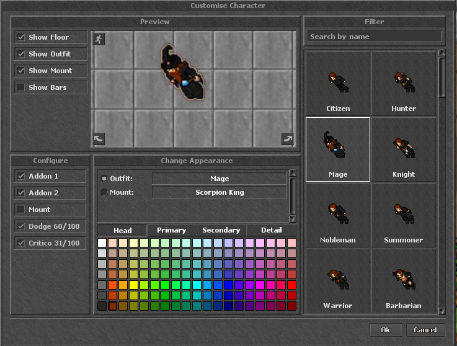This screenshot has width=457, height=346.
Task: Click the Cancel button
Action: point(425,330)
